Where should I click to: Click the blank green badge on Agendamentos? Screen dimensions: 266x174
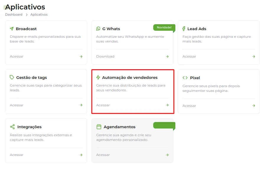pyautogui.click(x=164, y=125)
